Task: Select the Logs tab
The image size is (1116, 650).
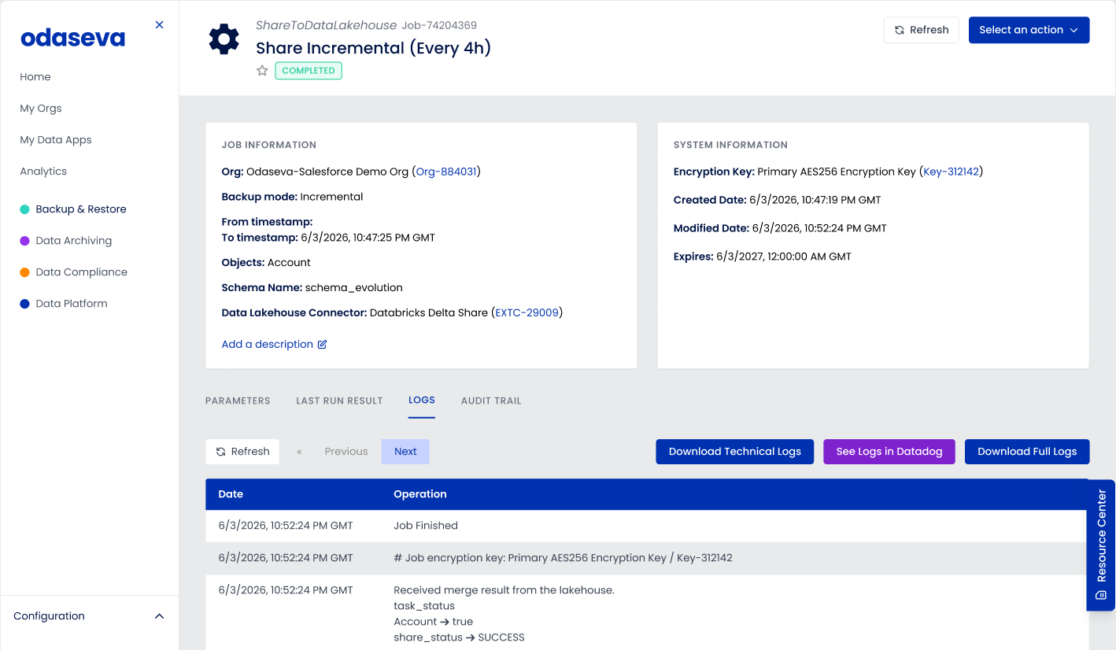Action: (422, 400)
